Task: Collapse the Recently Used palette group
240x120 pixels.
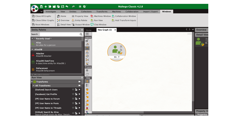Action: point(32,39)
